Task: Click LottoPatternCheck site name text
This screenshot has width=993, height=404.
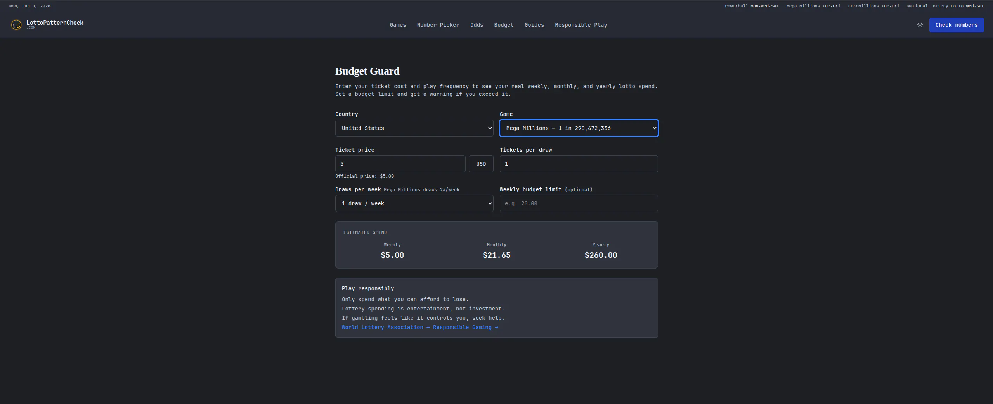Action: (x=55, y=23)
